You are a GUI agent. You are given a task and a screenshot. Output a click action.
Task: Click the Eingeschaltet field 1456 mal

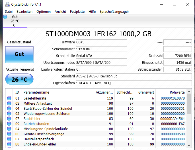pyautogui.click(x=177, y=63)
